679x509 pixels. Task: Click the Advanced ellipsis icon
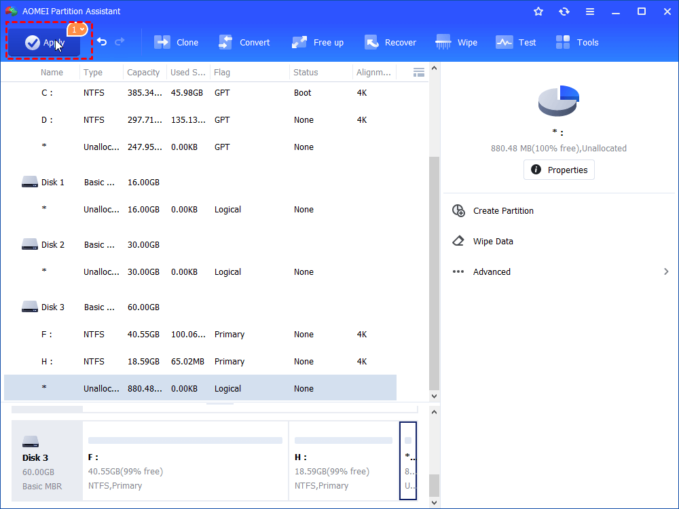point(458,272)
